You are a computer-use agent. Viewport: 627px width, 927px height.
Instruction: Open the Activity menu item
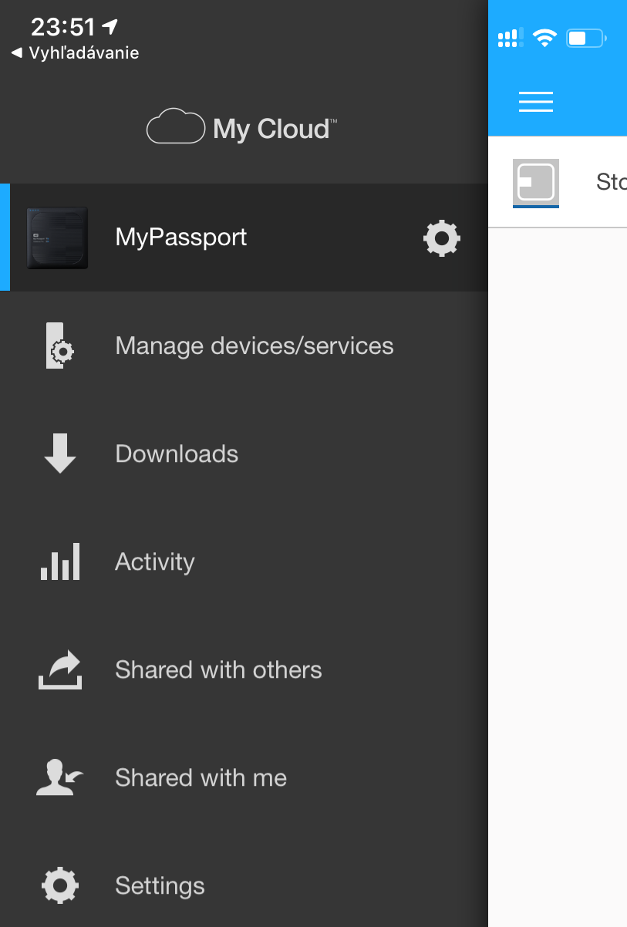[x=155, y=561]
